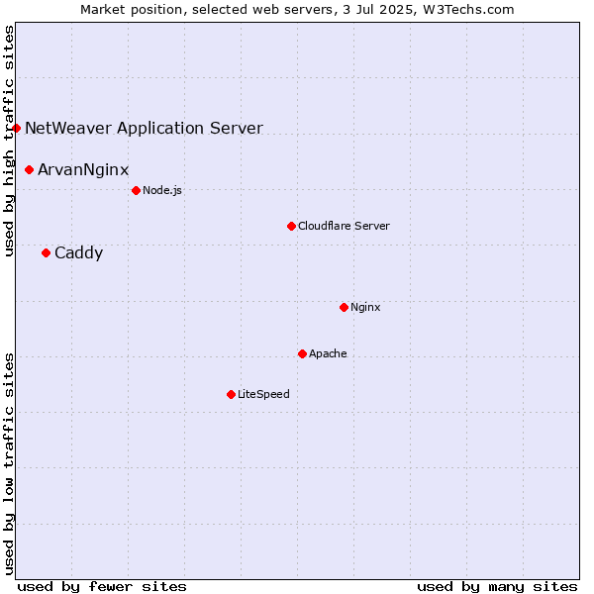Screen dimensions: 594x594
Task: Click the 'NetWeaver Application Server' label
Action: pos(144,128)
